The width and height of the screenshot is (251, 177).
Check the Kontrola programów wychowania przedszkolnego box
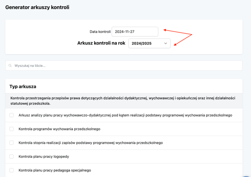pos(12,129)
